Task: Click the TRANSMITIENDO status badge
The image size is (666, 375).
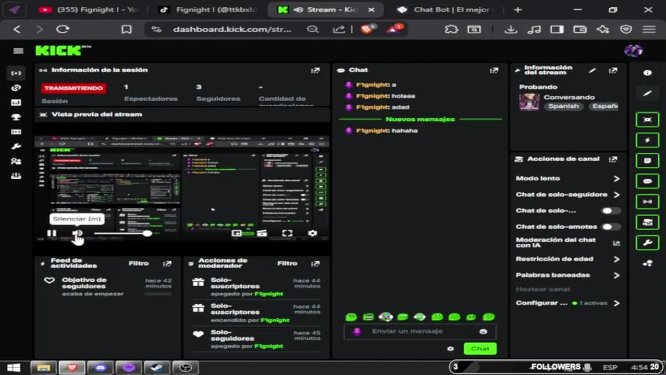Action: coord(73,89)
